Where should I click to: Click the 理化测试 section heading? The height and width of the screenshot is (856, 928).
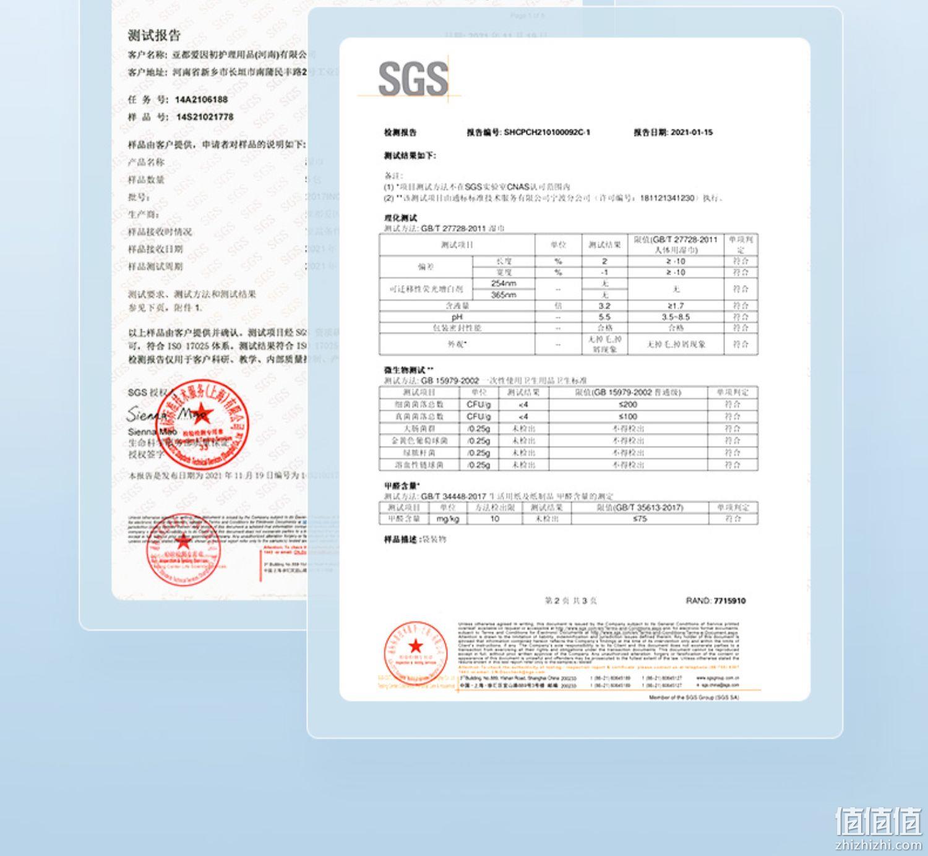[400, 218]
